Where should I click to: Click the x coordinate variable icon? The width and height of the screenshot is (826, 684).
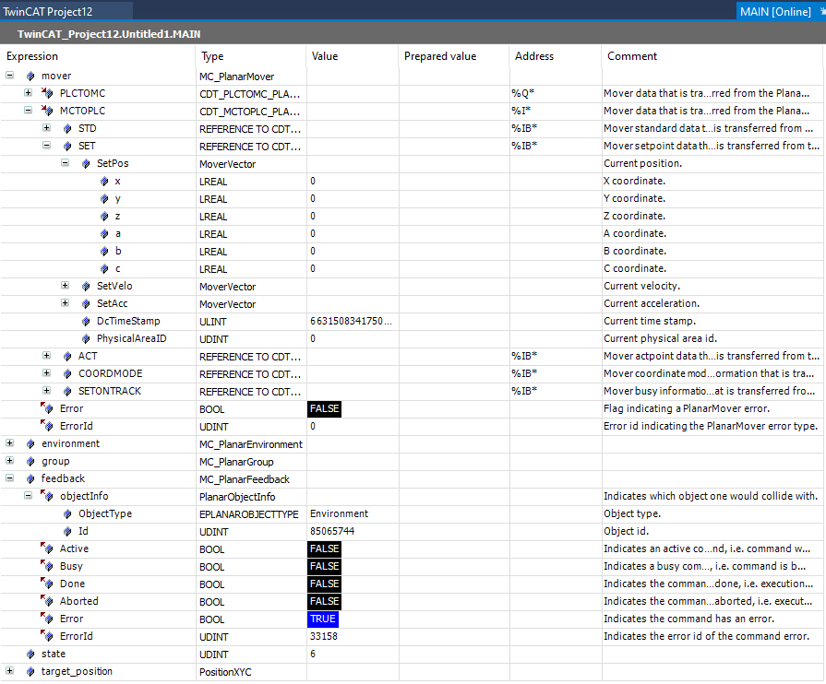104,181
